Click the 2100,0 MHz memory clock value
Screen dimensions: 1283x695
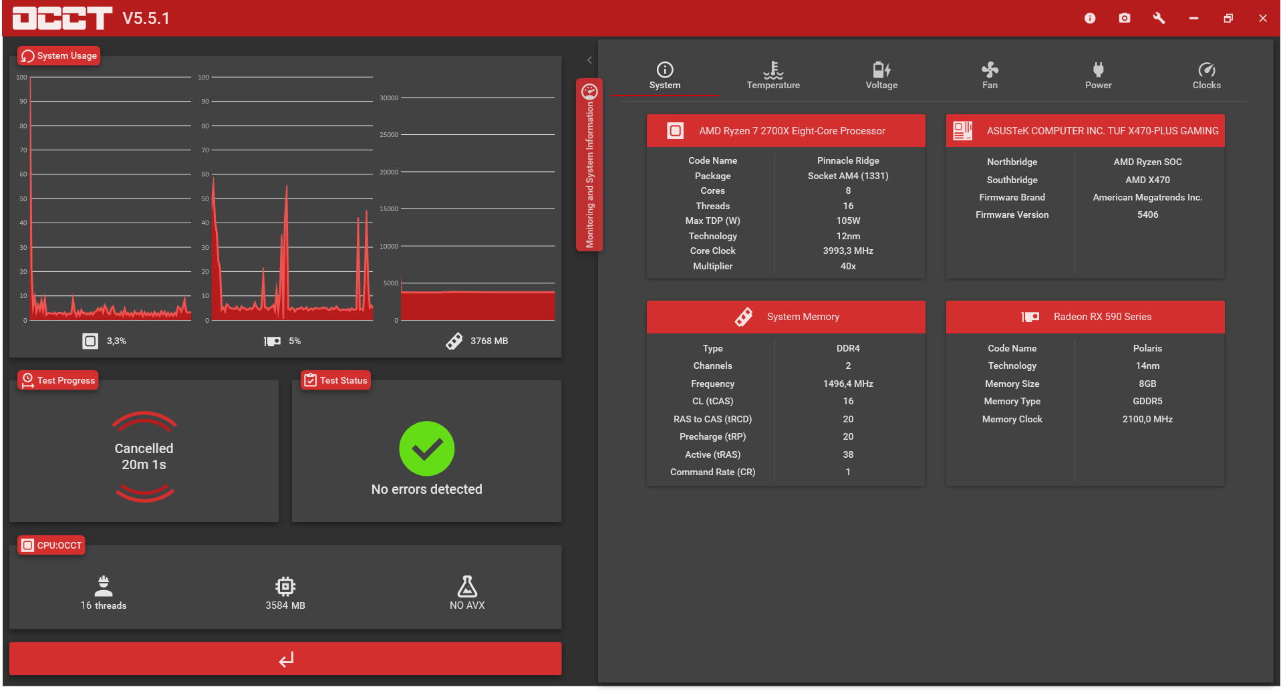pyautogui.click(x=1147, y=419)
